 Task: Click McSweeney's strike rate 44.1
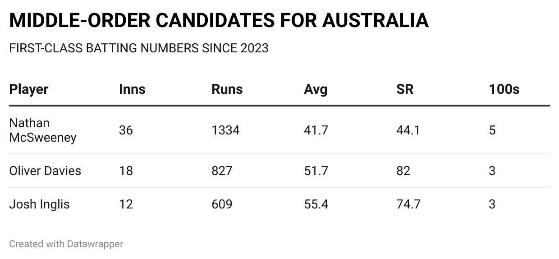[408, 130]
